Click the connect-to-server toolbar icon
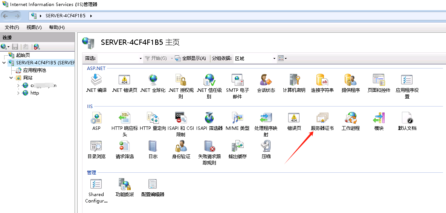 click(x=5, y=47)
